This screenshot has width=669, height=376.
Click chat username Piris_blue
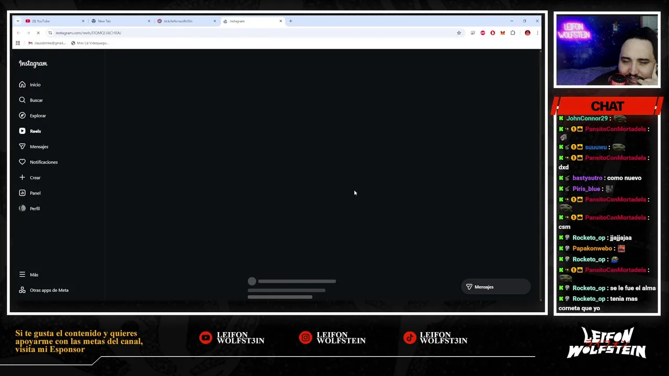click(586, 189)
